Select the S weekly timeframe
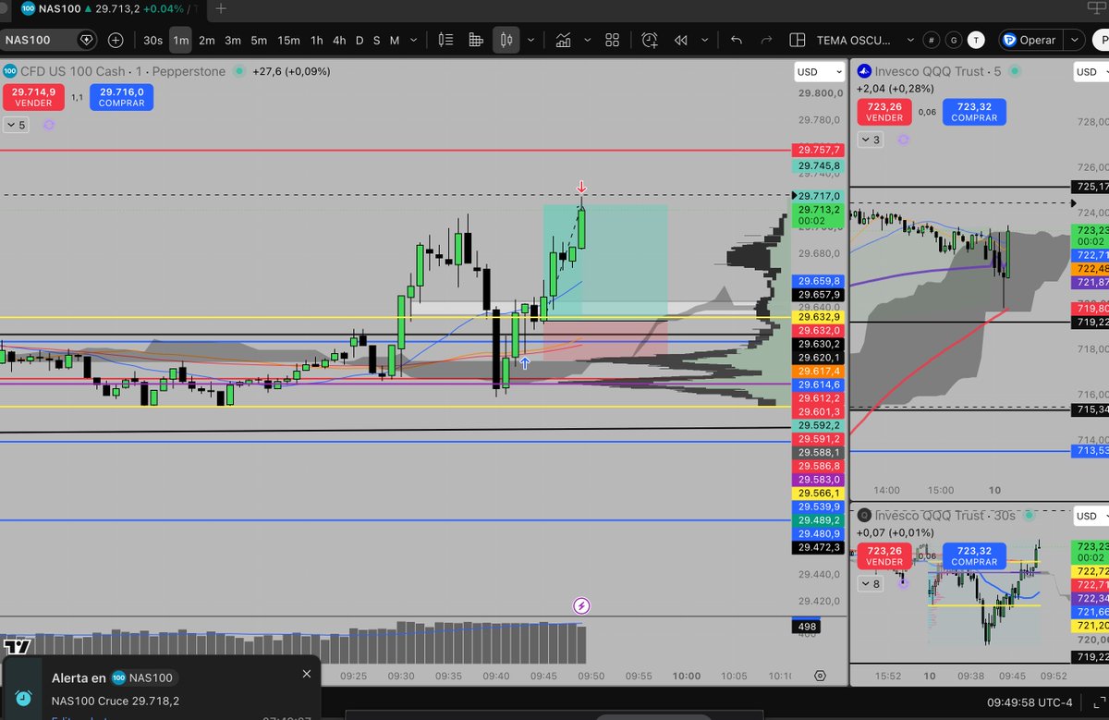The height and width of the screenshot is (720, 1109). pos(376,40)
